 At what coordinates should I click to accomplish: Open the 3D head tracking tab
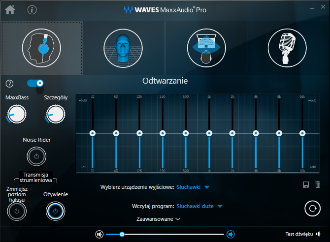click(x=123, y=48)
